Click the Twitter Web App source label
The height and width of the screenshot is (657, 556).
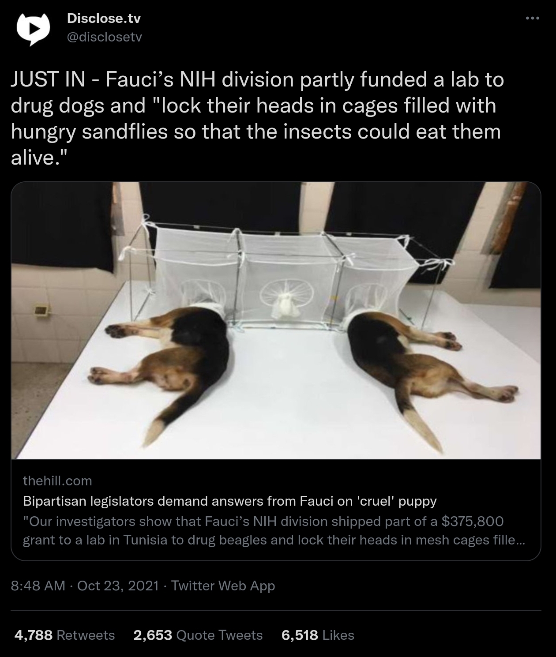point(223,586)
